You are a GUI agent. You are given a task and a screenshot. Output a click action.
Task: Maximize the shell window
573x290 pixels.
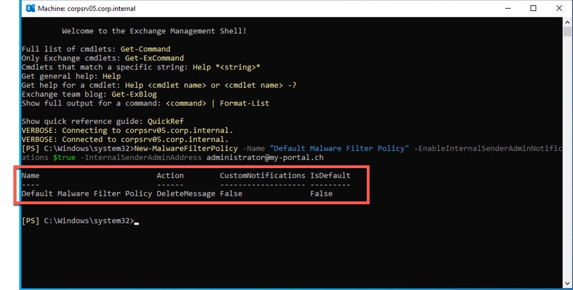(x=533, y=8)
